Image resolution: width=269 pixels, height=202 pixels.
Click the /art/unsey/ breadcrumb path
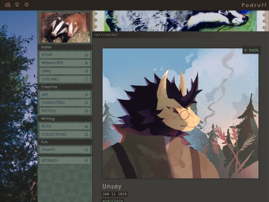coord(106,34)
